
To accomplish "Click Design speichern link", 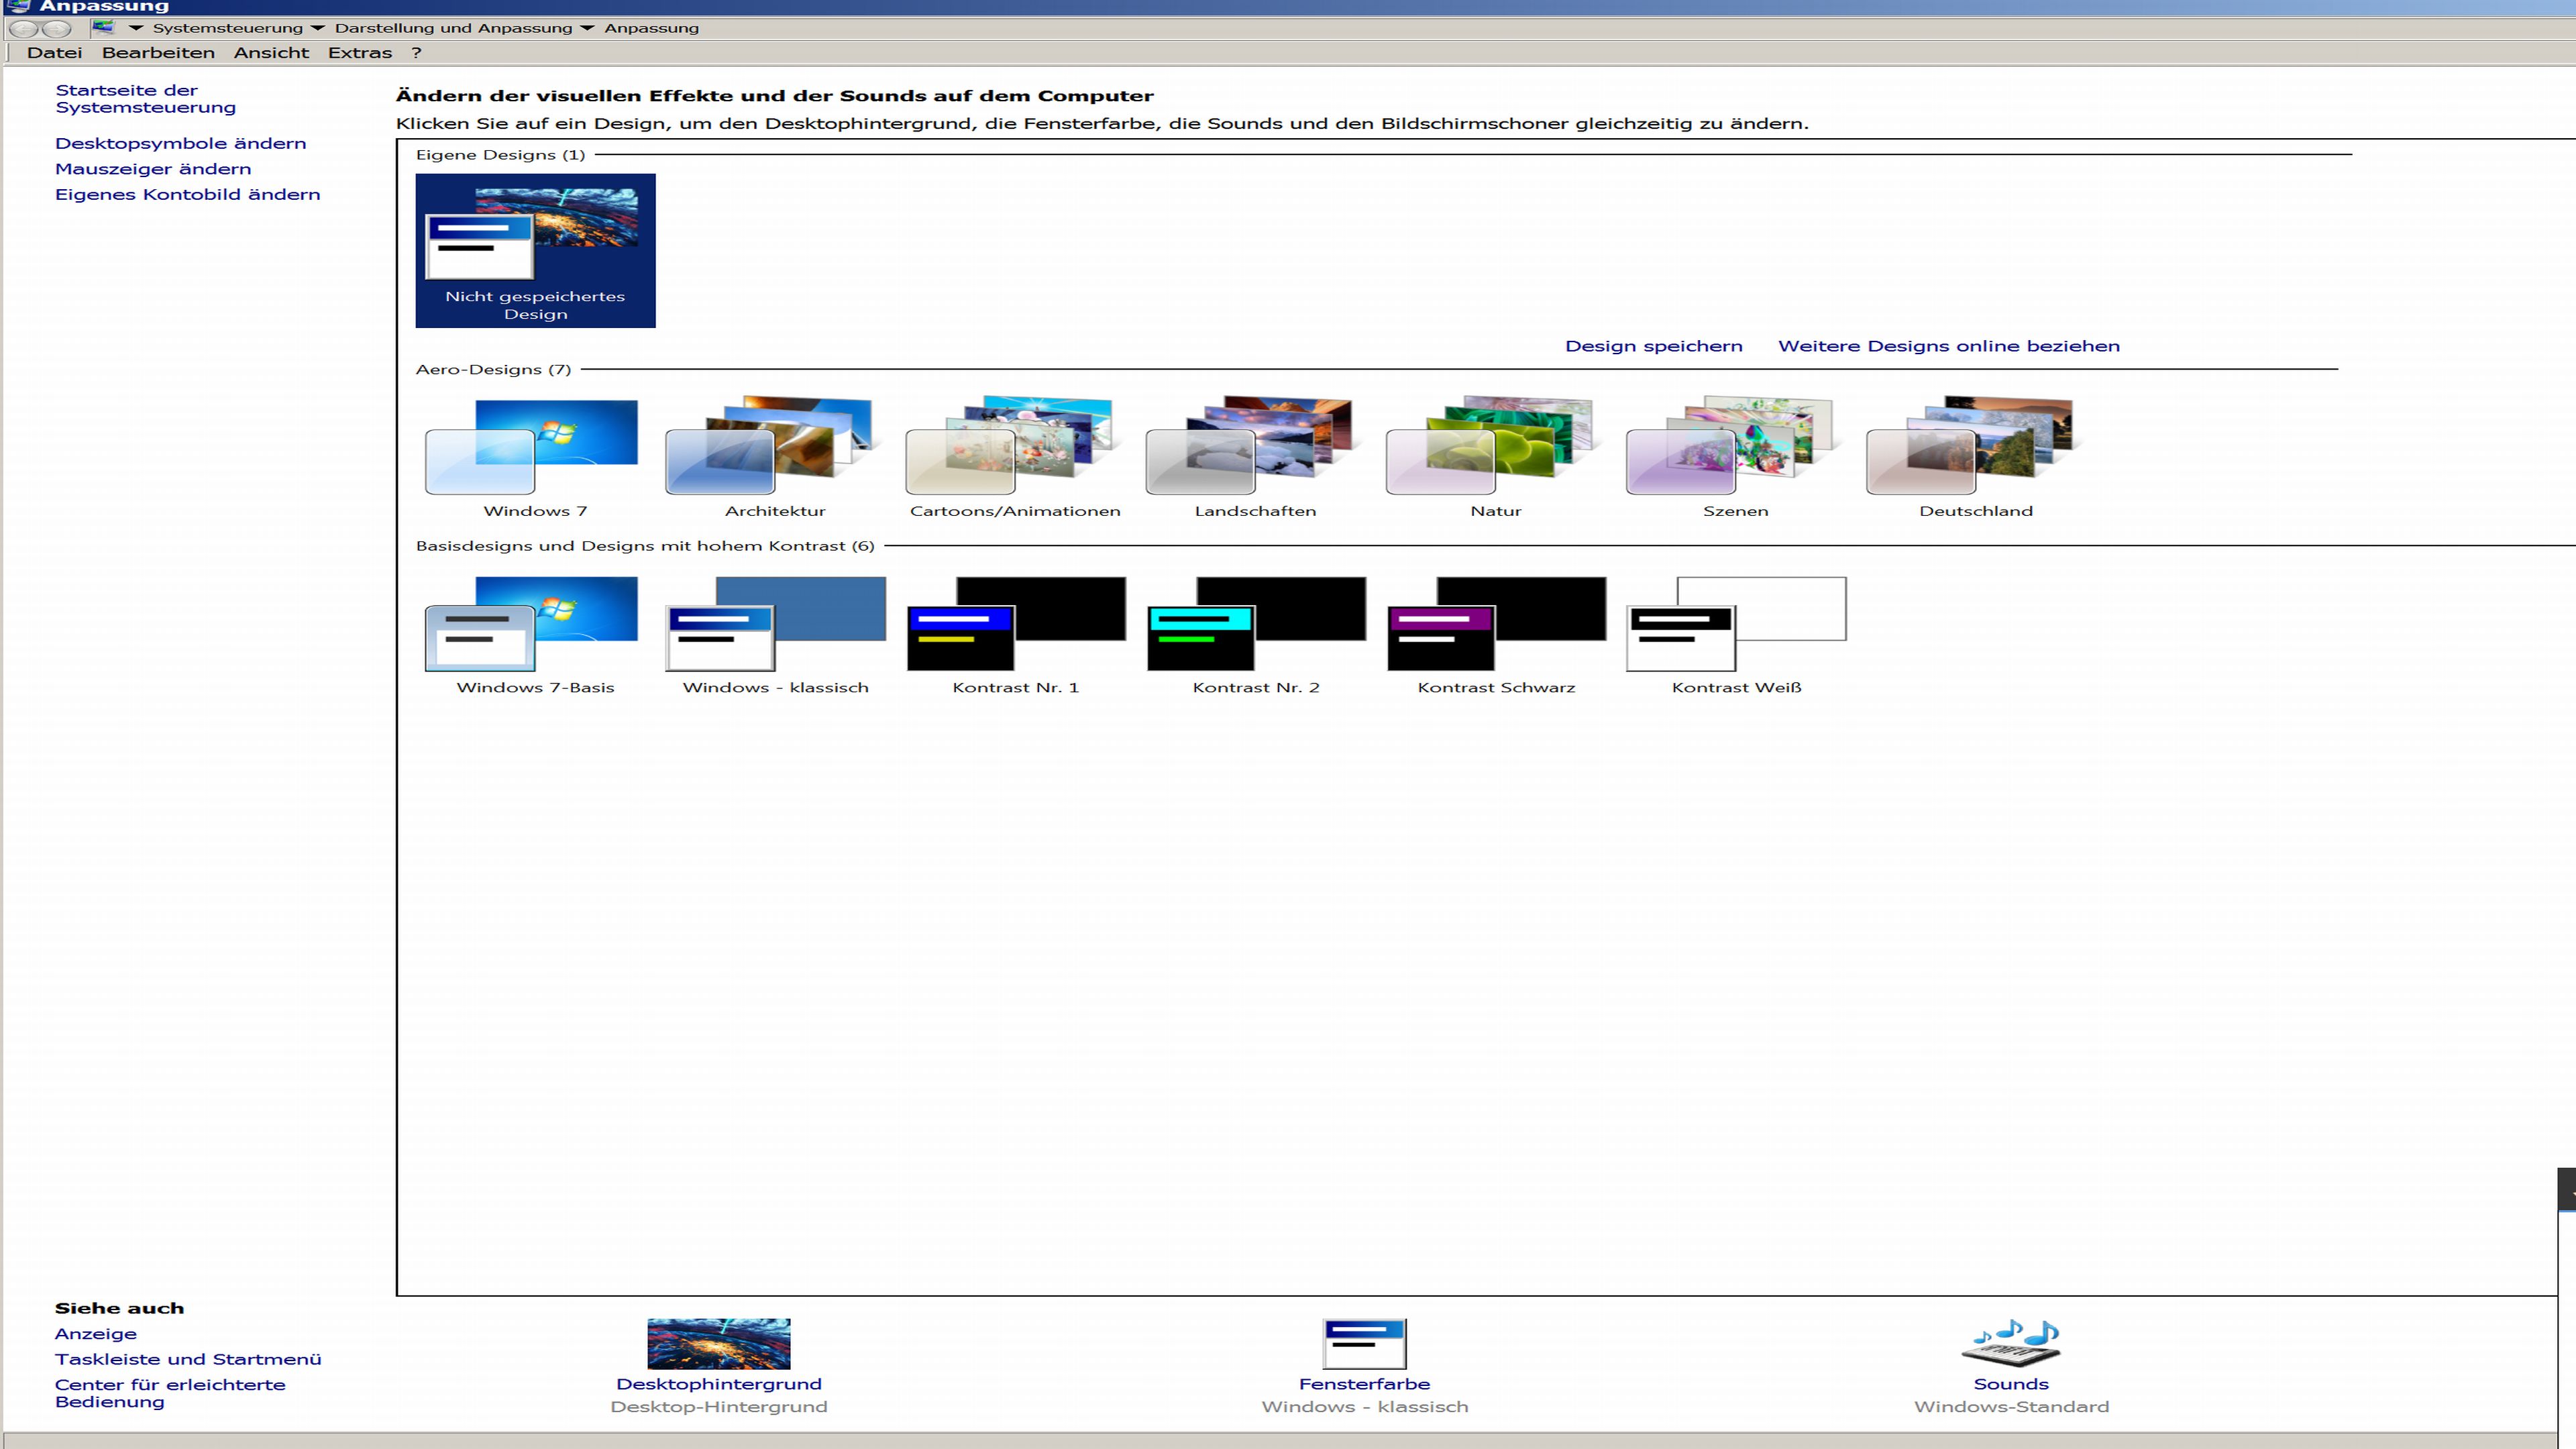I will click(1653, 346).
